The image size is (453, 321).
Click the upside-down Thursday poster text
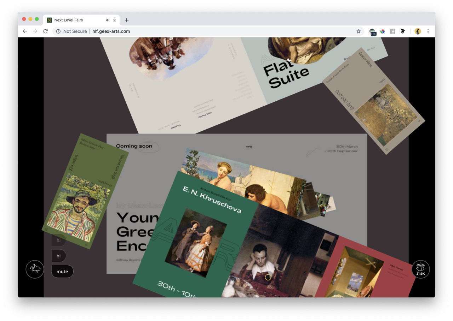pos(176,126)
